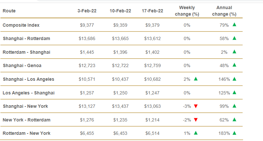Image resolution: width=263 pixels, height=141 pixels.
Task: Click the 17-Feb-22 column header
Action: pyautogui.click(x=152, y=11)
